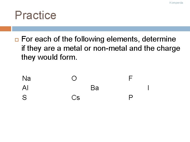Click the Komperda header text

click(x=176, y=3)
